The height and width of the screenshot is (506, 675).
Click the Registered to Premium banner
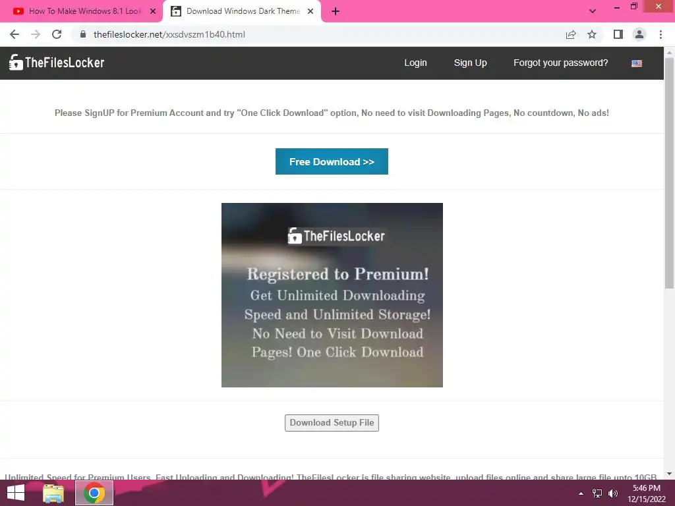(332, 295)
